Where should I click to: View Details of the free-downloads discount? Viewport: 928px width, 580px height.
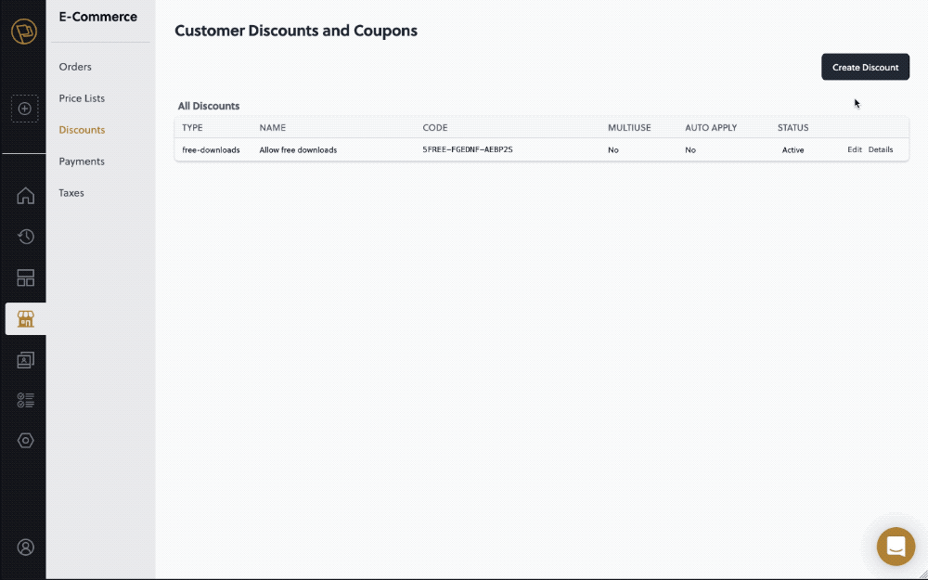[881, 149]
